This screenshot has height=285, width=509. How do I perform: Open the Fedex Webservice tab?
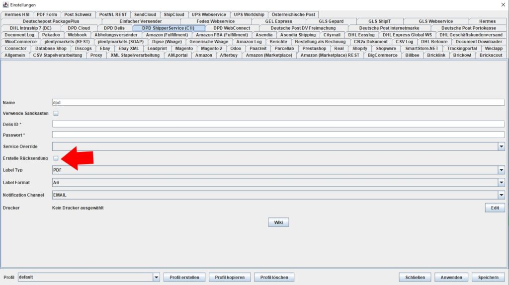pyautogui.click(x=216, y=21)
